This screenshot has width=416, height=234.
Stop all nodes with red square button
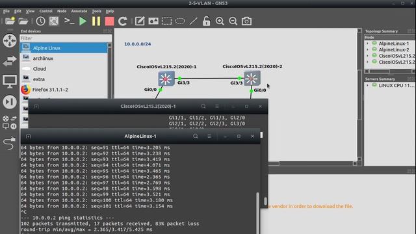pyautogui.click(x=109, y=21)
